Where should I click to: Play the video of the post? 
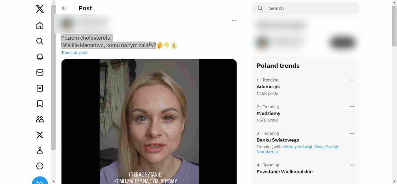click(x=149, y=121)
